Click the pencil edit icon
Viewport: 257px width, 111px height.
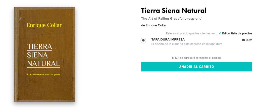[220, 33]
